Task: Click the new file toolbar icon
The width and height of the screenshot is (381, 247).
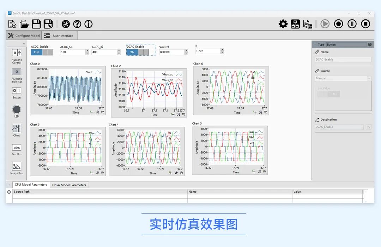Action: pyautogui.click(x=12, y=24)
